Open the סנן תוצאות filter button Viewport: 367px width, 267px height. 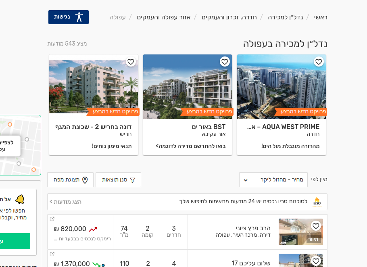[118, 180]
